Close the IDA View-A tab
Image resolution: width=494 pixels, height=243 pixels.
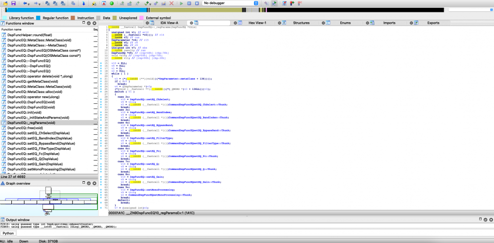coord(147,23)
